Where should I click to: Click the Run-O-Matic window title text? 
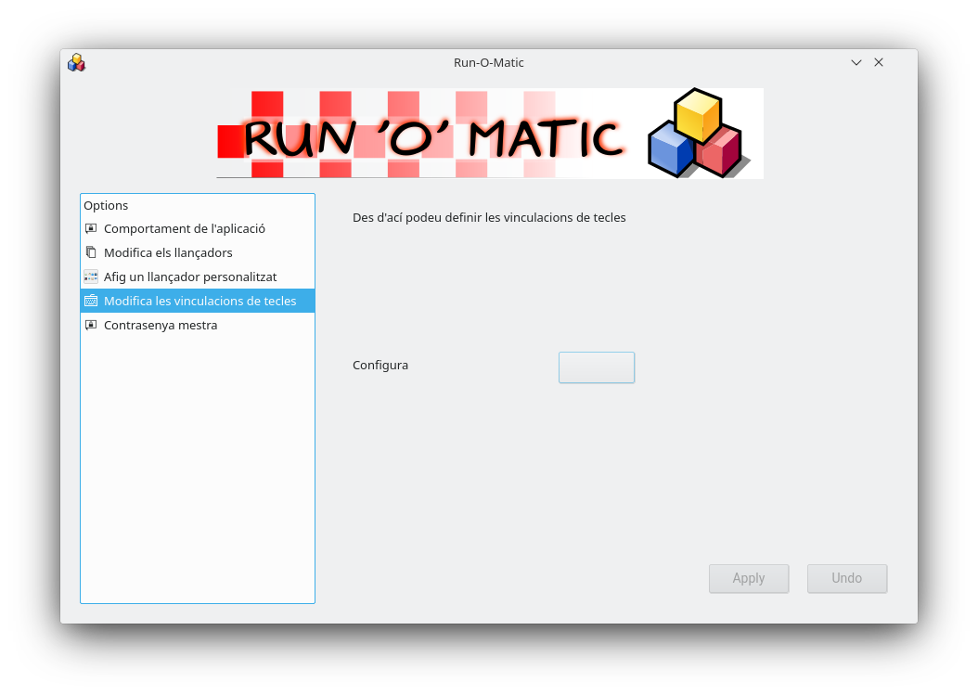(488, 62)
